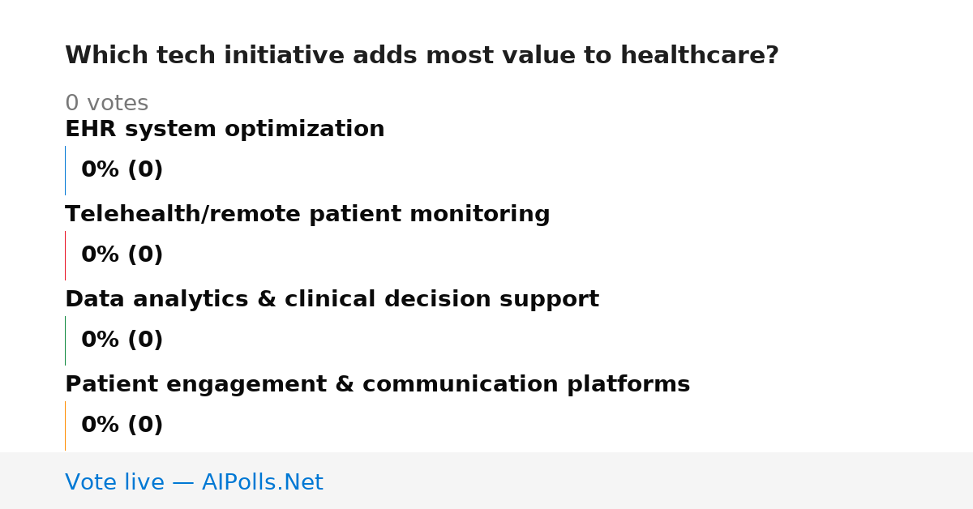Click the blue EHR result bar
973x509 pixels.
(65, 170)
